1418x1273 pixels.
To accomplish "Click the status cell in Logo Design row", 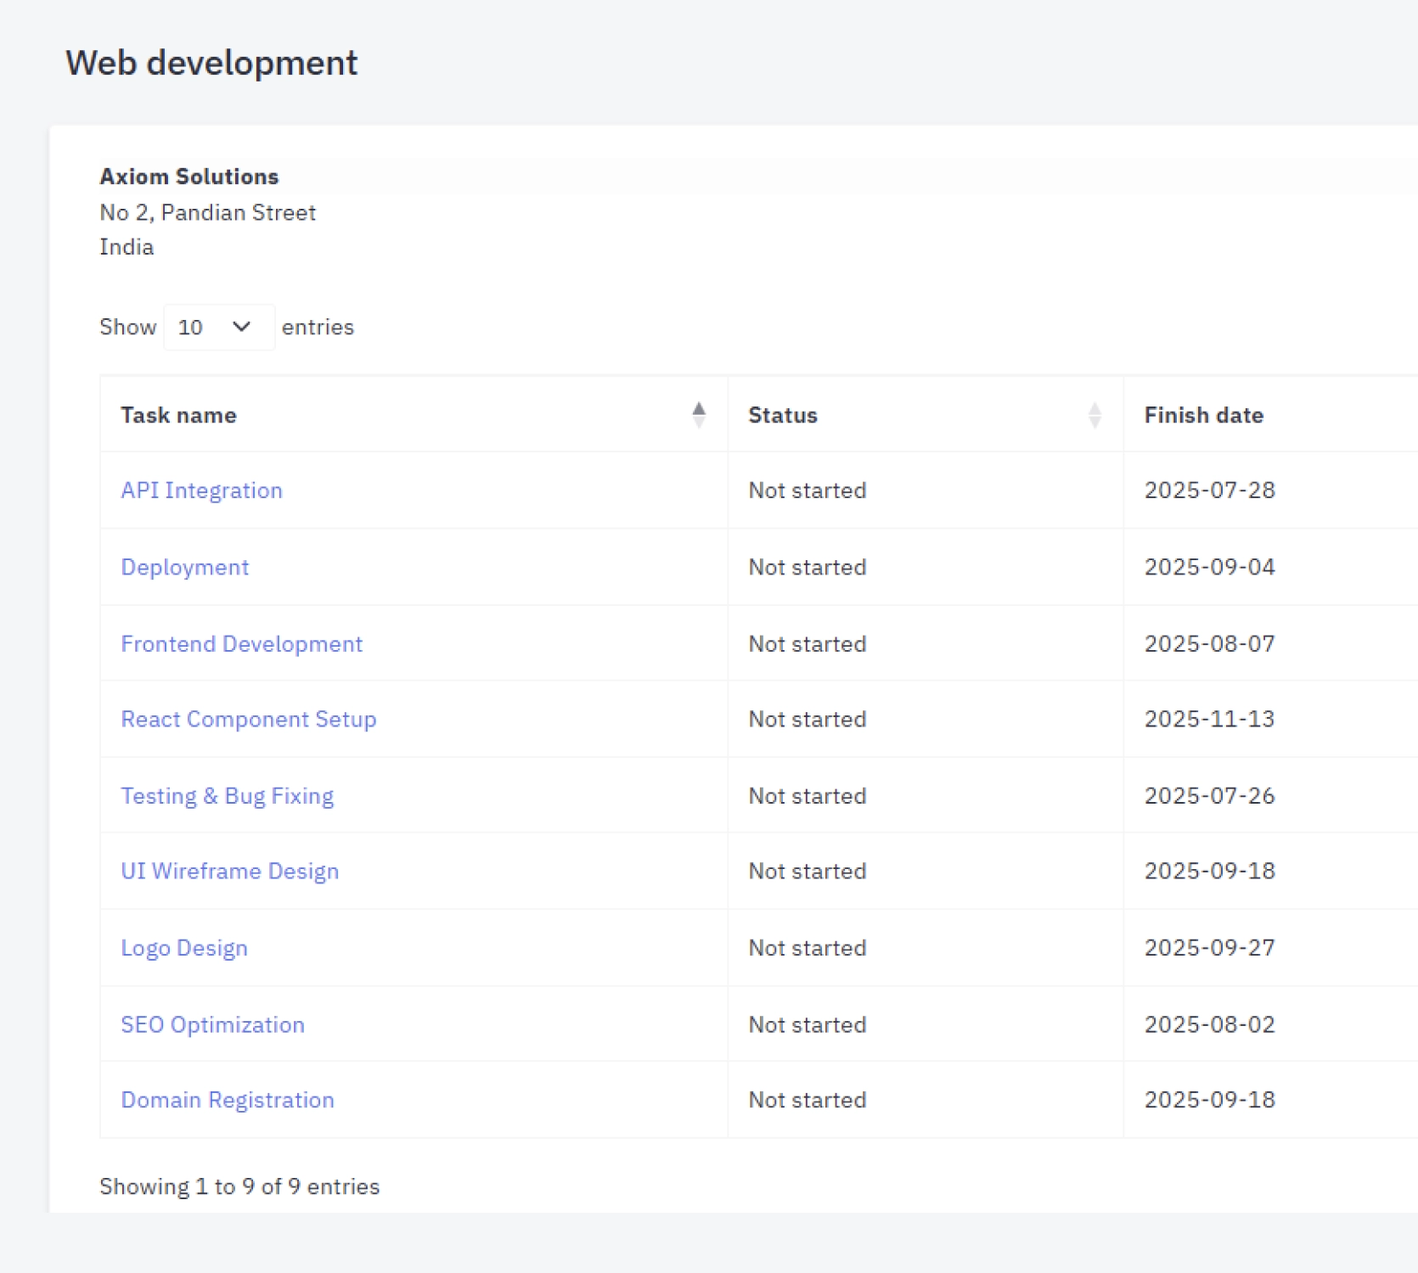I will coord(807,948).
